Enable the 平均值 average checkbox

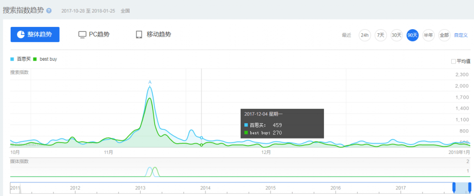pos(454,61)
